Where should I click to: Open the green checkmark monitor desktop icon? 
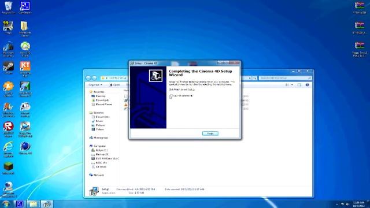pyautogui.click(x=25, y=89)
